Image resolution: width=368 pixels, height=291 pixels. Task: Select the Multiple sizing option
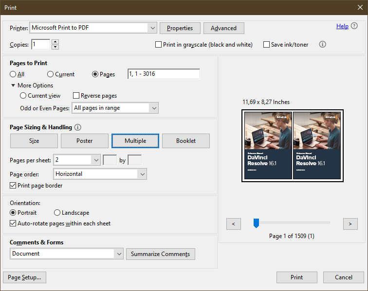pos(135,141)
